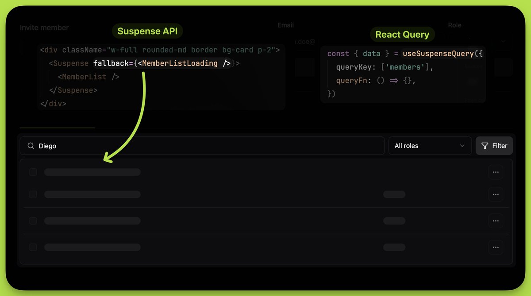Tick the checkbox of the first loading row

33,172
